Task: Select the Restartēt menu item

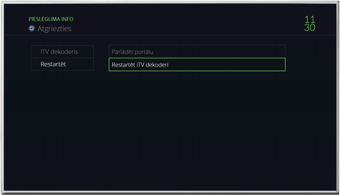Action: point(62,64)
